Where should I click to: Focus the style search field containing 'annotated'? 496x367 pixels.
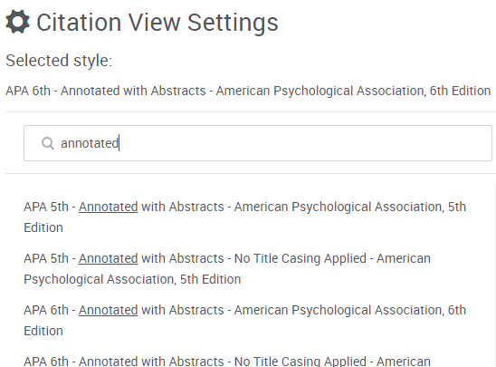click(258, 143)
